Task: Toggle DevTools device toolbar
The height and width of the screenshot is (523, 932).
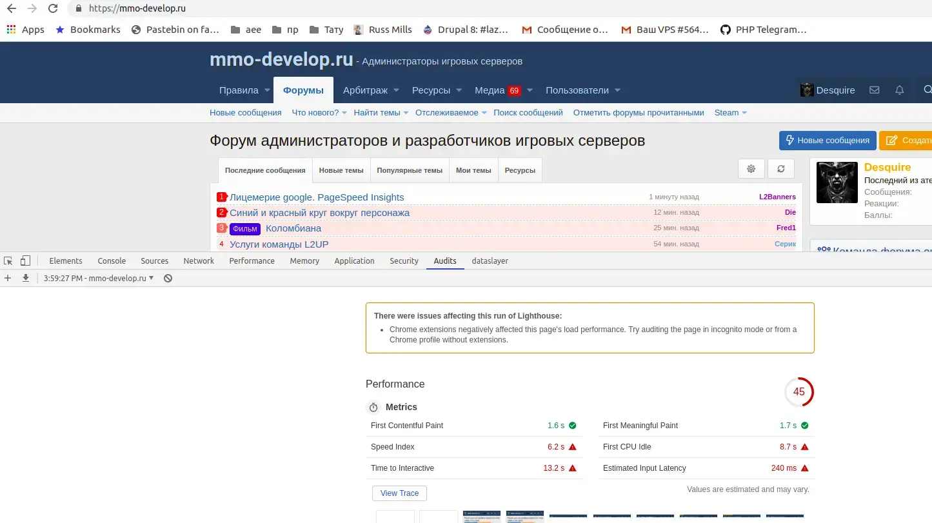Action: 25,261
